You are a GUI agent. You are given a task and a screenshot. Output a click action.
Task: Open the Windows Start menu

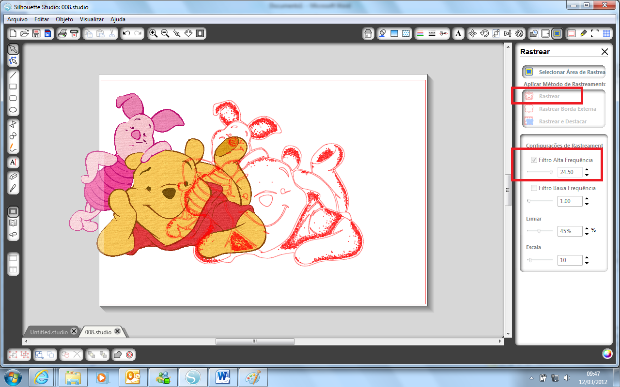pos(13,377)
